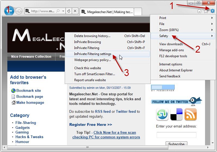Open the Safety submenu

[x=183, y=36]
